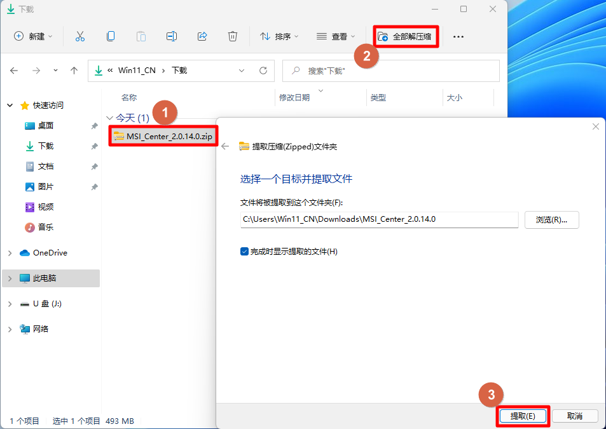Select 此电脑 in navigation pane
This screenshot has height=429, width=606.
coord(45,278)
